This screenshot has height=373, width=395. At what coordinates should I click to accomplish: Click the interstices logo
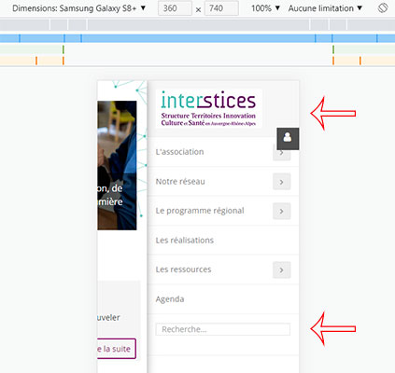[x=208, y=108]
